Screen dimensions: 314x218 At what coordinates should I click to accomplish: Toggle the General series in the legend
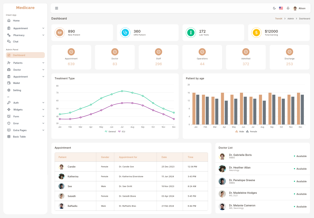[x=110, y=131]
